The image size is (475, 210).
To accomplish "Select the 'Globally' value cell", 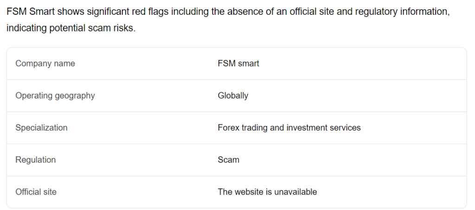I will (x=233, y=96).
